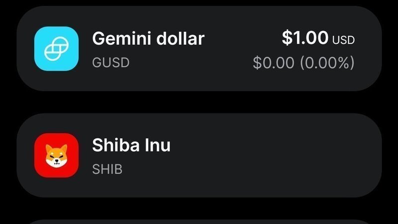The width and height of the screenshot is (398, 224).
Task: Tap the left edge of the Shiba Inu card
Action: pyautogui.click(x=23, y=155)
